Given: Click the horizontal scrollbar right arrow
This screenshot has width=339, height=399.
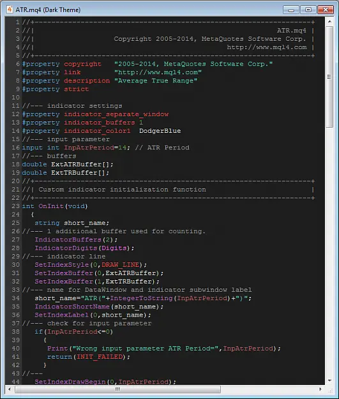Looking at the screenshot, I should pos(320,389).
